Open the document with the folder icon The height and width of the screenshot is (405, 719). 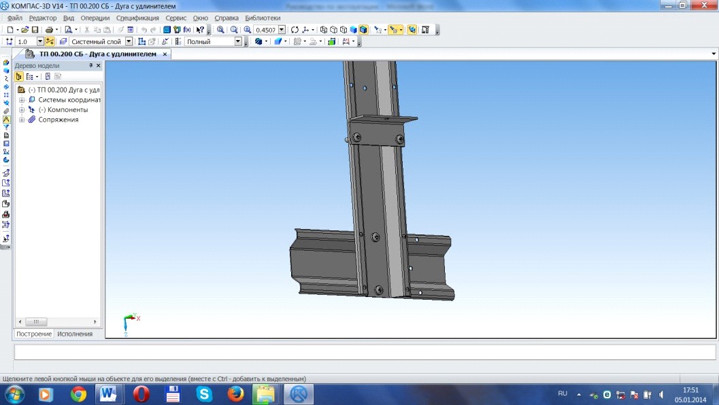[24, 30]
